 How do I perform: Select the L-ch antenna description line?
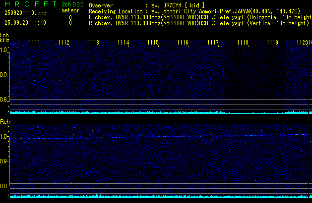point(198,16)
